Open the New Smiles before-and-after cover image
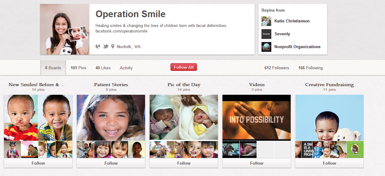 [38, 118]
